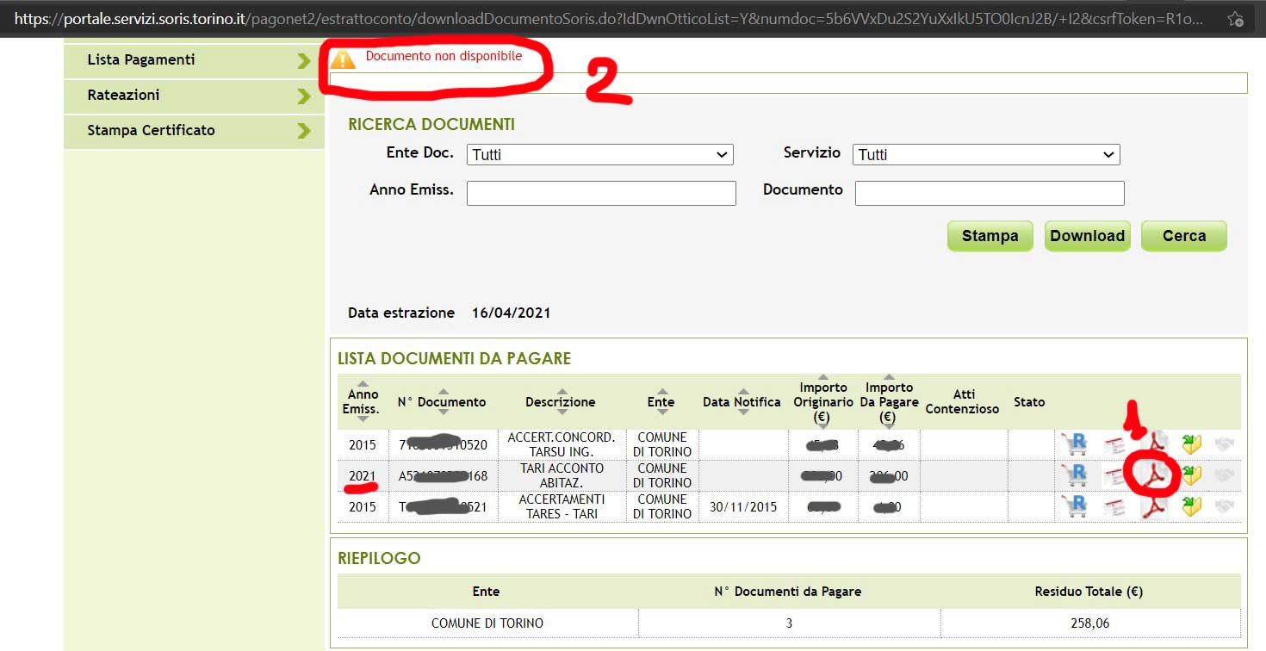Open PDF of 2021 TARI ACCONTO document
Image resolution: width=1266 pixels, height=651 pixels.
pos(1153,475)
